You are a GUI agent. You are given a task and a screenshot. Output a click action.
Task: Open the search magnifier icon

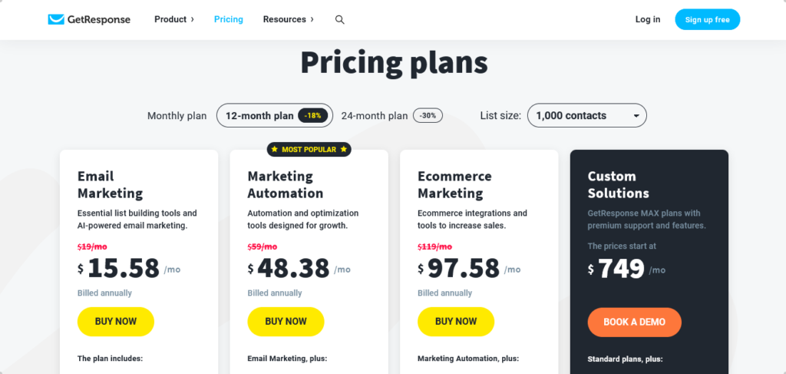tap(340, 19)
